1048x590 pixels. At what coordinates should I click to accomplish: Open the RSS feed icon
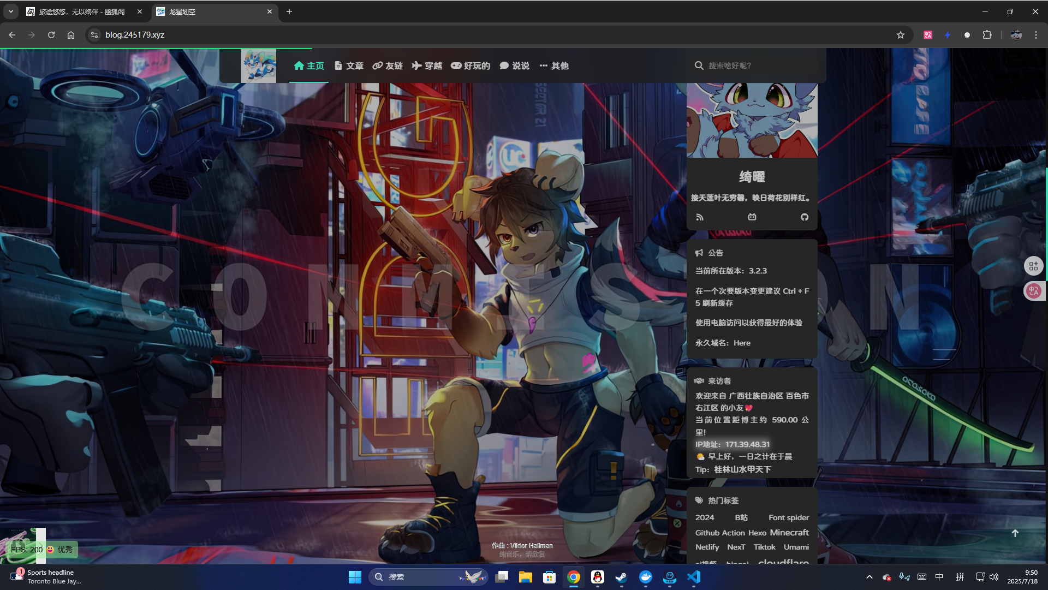tap(700, 217)
